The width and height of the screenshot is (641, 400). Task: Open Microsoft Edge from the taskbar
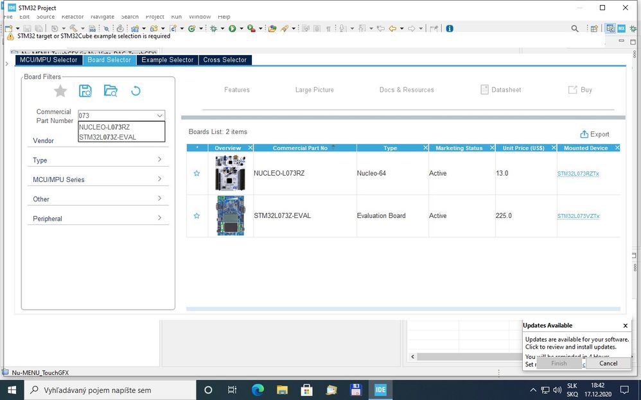point(258,390)
